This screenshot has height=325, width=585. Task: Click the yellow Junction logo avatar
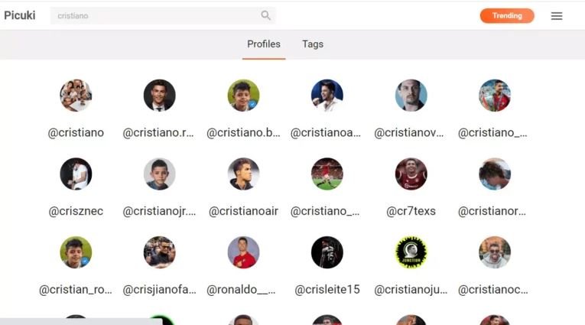click(x=411, y=252)
